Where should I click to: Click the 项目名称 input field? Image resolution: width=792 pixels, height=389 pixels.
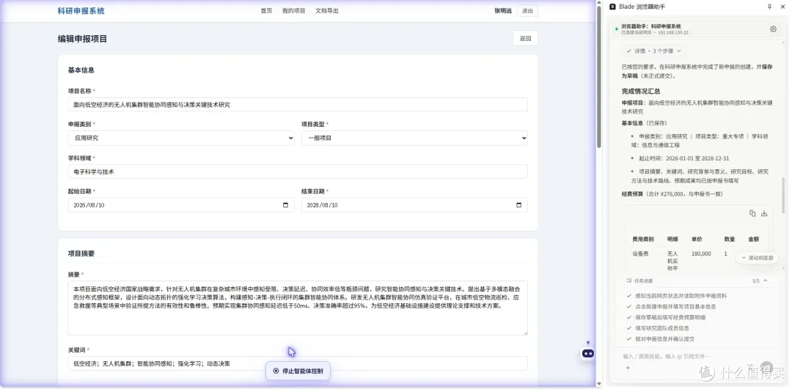298,105
